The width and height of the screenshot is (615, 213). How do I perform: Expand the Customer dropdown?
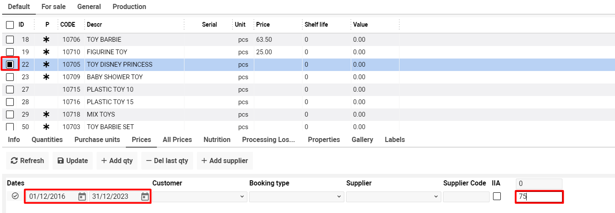(x=200, y=197)
